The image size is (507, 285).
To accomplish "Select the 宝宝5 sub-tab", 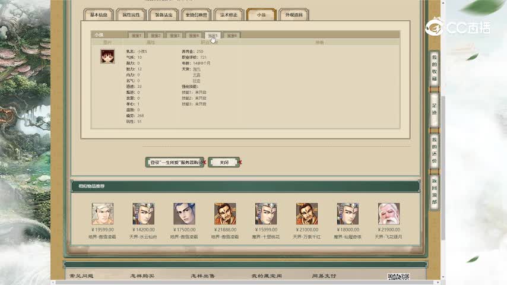I will point(213,35).
